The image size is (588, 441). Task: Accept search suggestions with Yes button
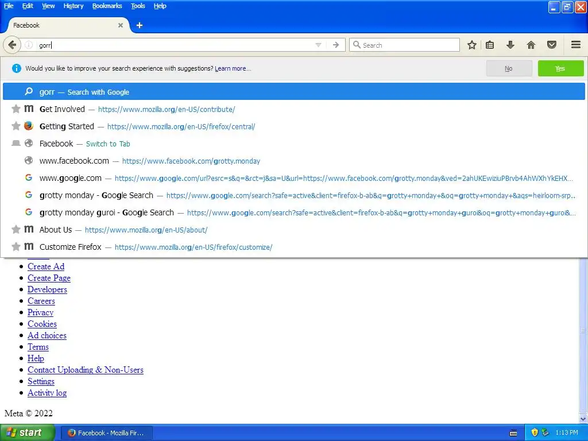pos(560,68)
